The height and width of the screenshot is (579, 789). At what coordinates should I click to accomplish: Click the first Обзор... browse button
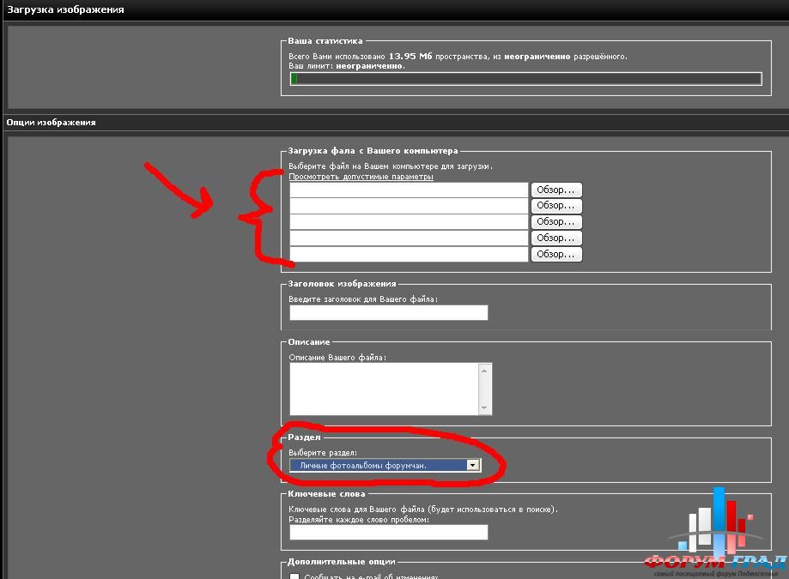point(556,190)
